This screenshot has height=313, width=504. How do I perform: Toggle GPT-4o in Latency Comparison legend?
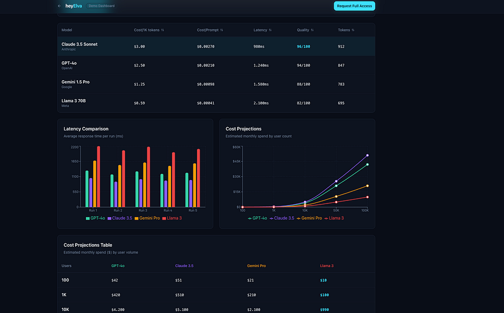pos(95,218)
